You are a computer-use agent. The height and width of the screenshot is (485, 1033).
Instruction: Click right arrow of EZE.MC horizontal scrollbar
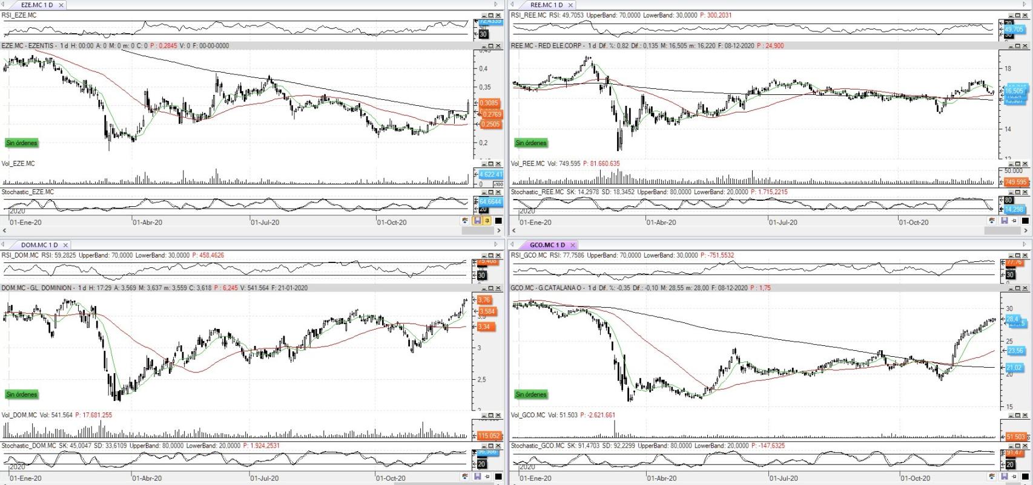tap(498, 230)
